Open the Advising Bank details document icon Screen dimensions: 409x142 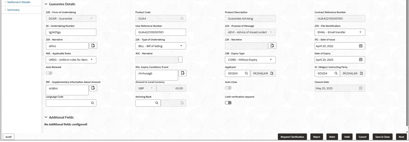click(x=182, y=103)
